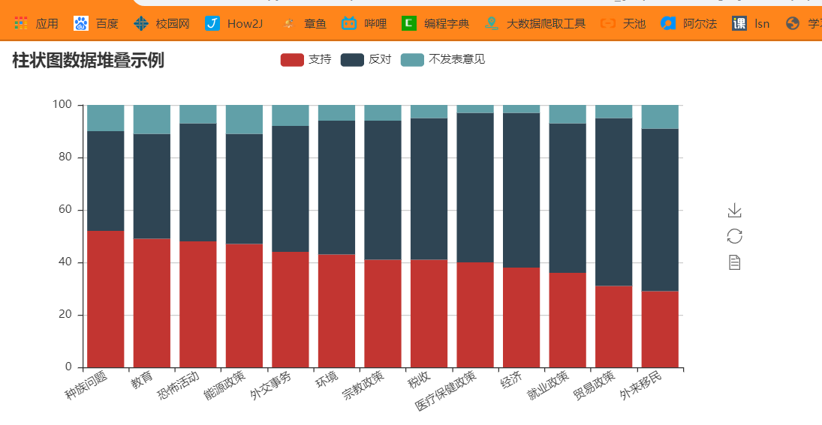Screen dimensions: 822x425
Task: Open the 章鱼 bookmark
Action: coord(304,23)
